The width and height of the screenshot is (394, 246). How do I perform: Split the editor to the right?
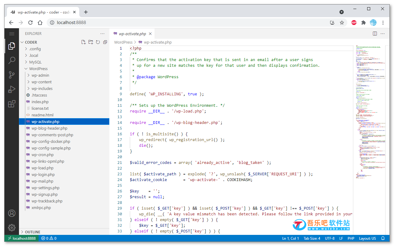click(x=375, y=34)
